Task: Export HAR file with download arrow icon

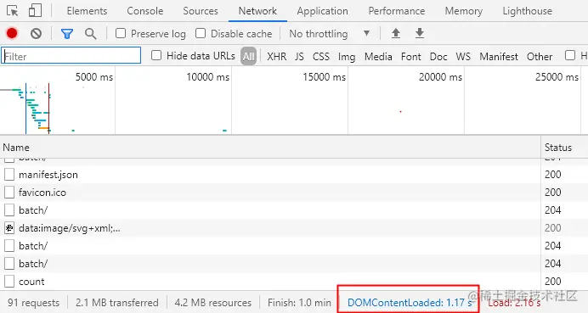Action: click(x=420, y=33)
